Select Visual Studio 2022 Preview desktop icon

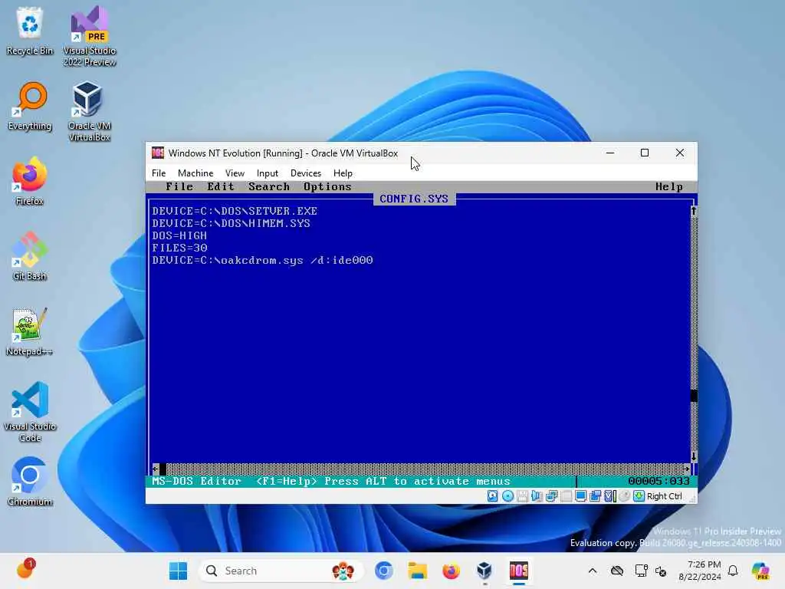point(90,37)
